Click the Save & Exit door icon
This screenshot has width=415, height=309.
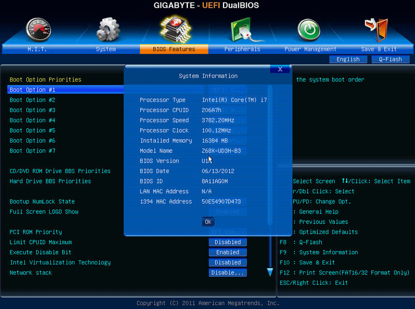[376, 30]
